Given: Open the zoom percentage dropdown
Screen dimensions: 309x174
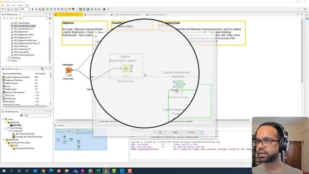Looking at the screenshot, I should 28,9.
